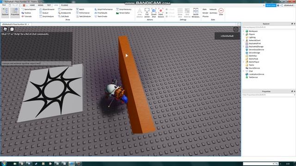
Task: Show Summary stats
Action: pyautogui.click(x=213, y=13)
